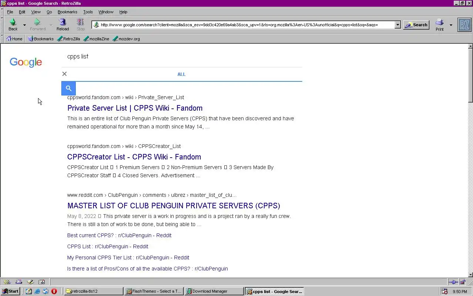Launch Internet Explorer from the quick launch
The image size is (473, 296).
pyautogui.click(x=37, y=291)
